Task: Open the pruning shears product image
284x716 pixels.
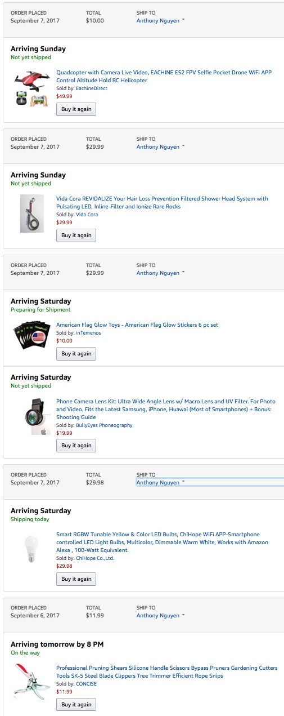Action: (31, 682)
